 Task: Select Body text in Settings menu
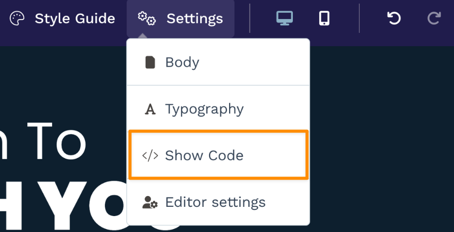click(182, 63)
